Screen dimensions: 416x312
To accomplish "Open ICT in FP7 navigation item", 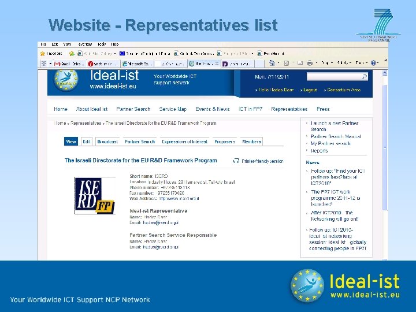I will (x=250, y=109).
